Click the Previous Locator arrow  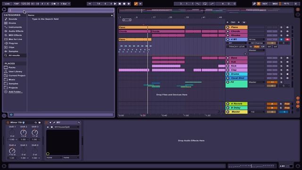(x=227, y=22)
